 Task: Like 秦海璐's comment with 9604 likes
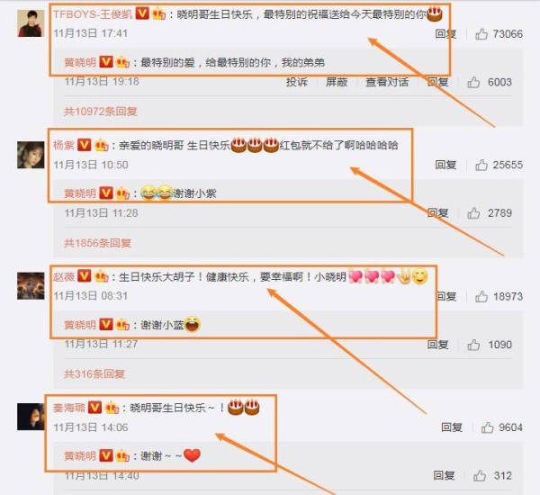[x=487, y=427]
